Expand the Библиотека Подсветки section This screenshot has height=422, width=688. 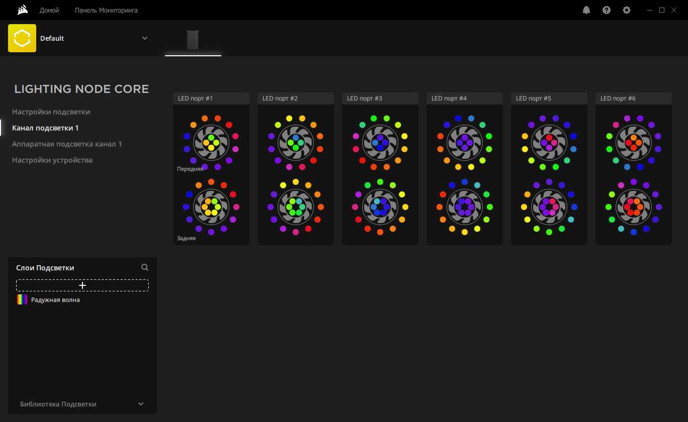coord(141,404)
